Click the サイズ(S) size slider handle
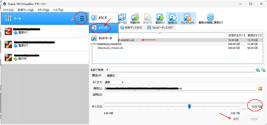The width and height of the screenshot is (267, 125). click(x=189, y=107)
